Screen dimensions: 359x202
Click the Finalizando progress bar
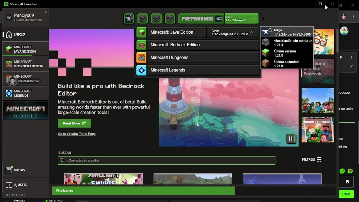pyautogui.click(x=194, y=191)
